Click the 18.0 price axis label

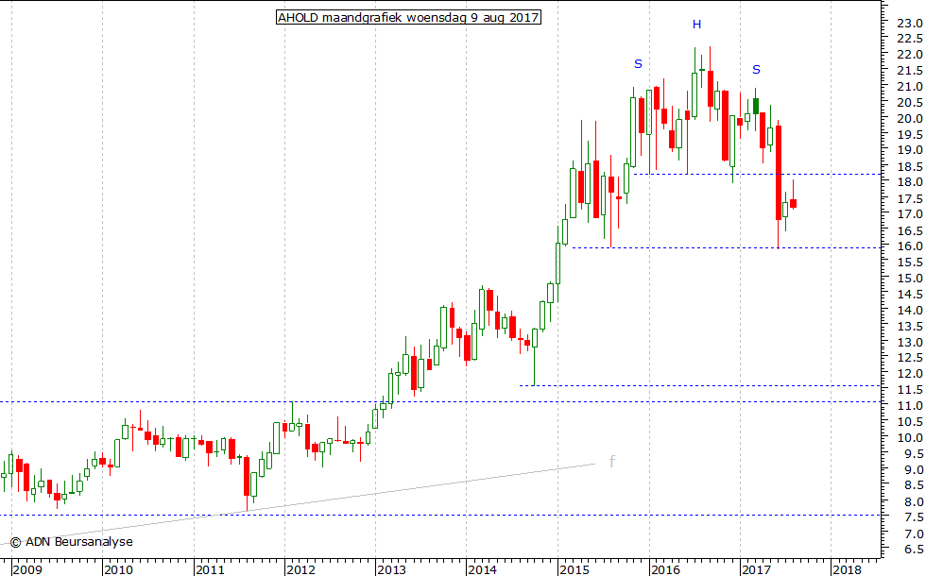click(x=909, y=182)
